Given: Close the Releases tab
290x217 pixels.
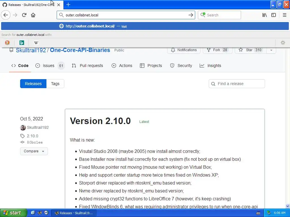Looking at the screenshot, I should click(x=59, y=5).
